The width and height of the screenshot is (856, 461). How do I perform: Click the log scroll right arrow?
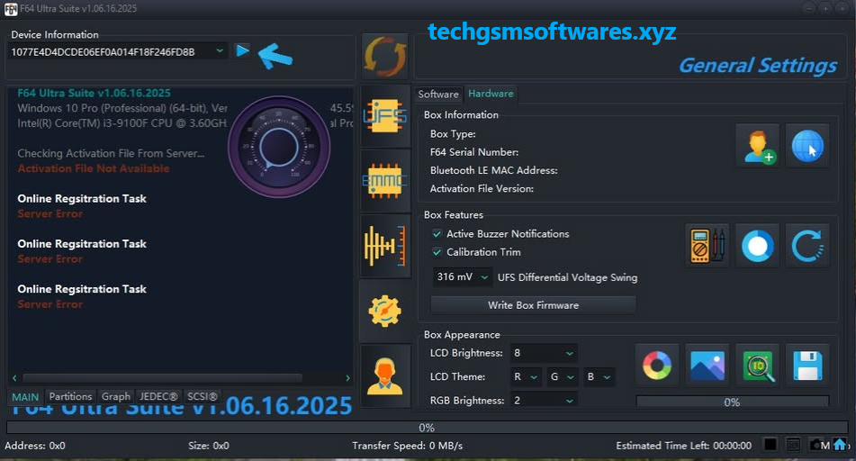click(347, 378)
